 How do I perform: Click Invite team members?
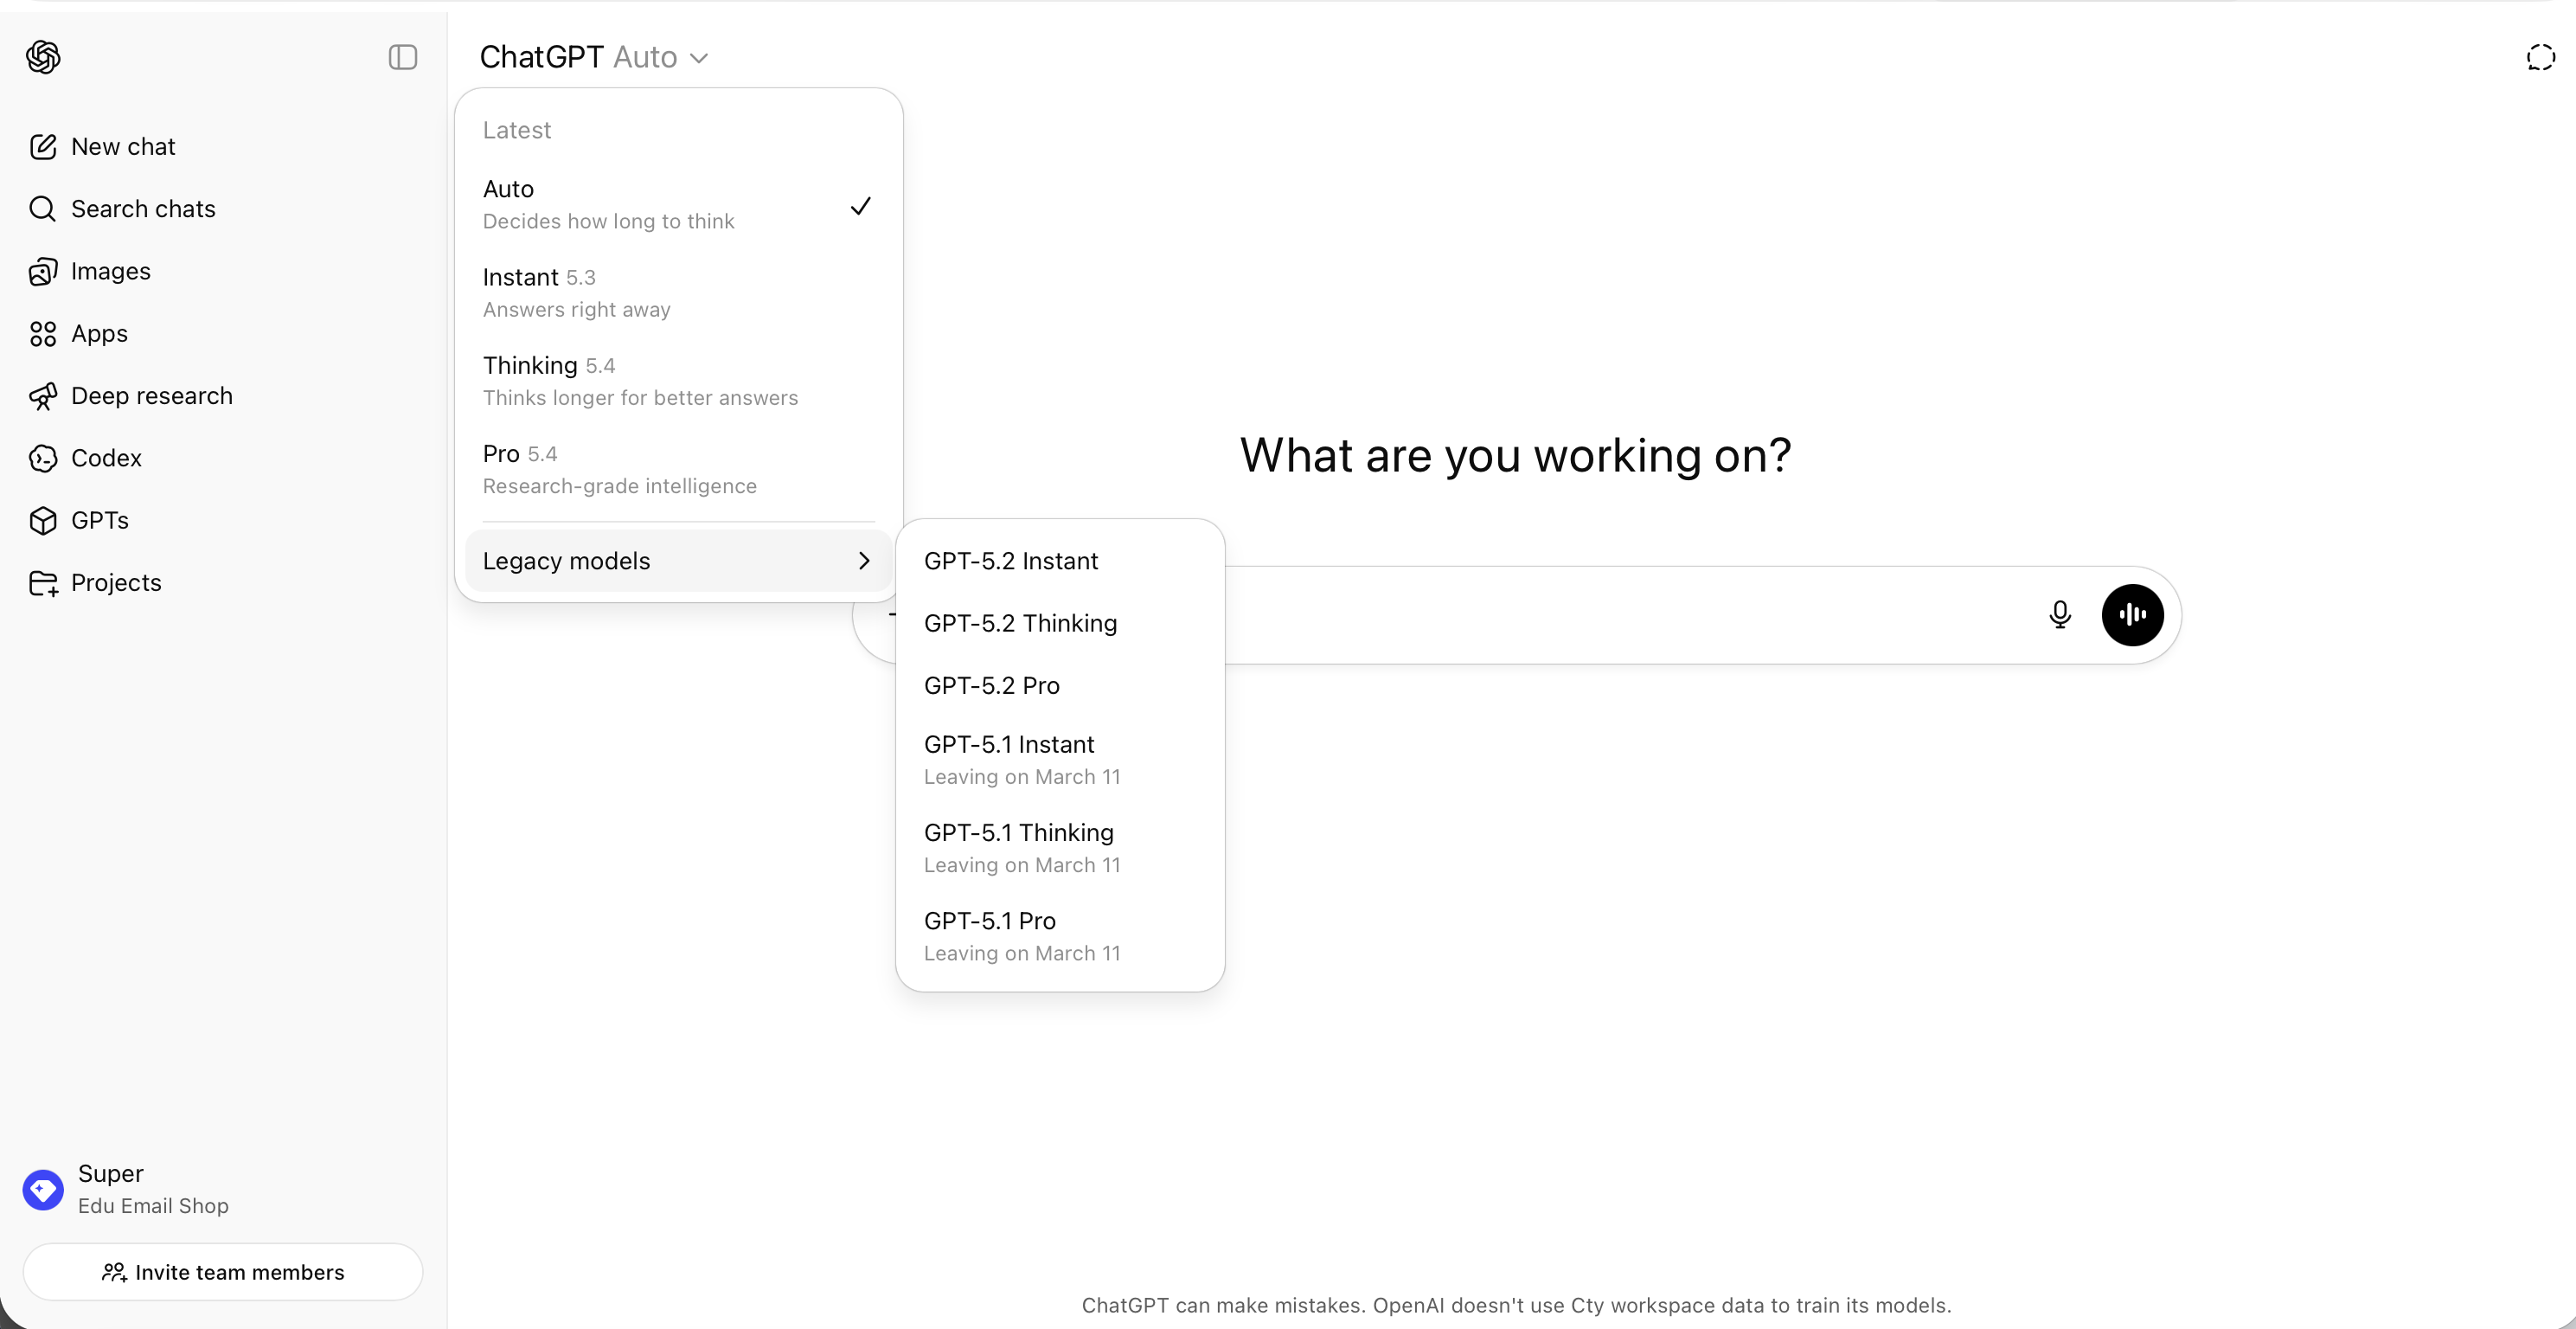222,1271
